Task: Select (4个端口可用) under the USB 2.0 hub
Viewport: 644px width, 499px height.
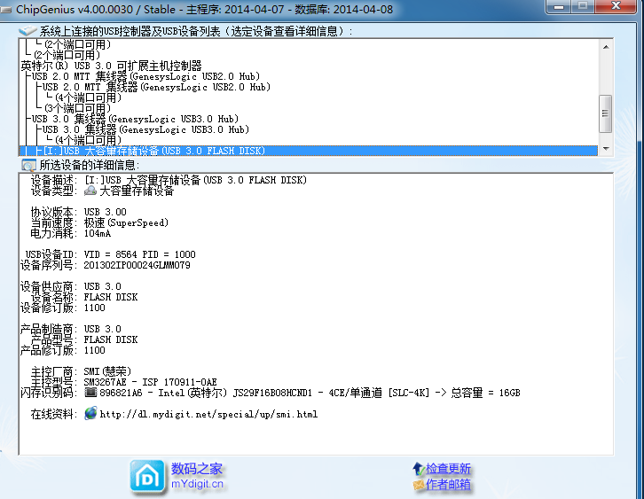Action: tap(89, 97)
